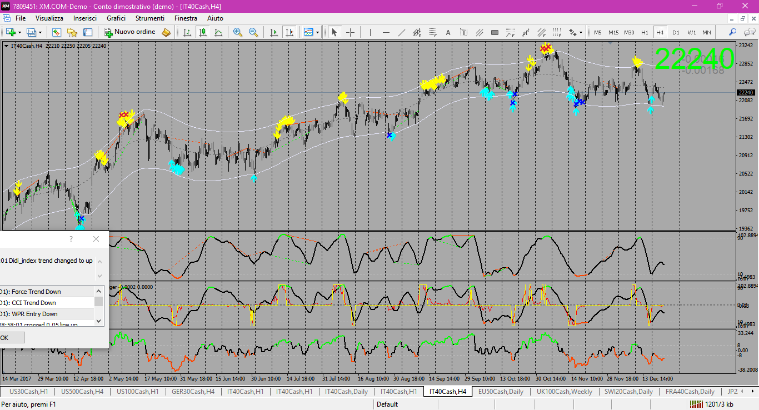Select the rectangle shape tool
This screenshot has height=410, width=759.
click(x=495, y=32)
